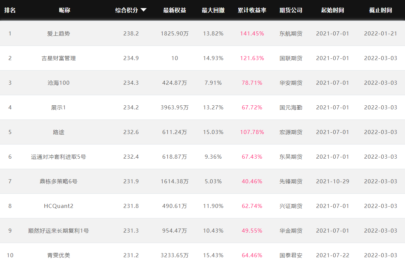Open the 青雯优美 nickname entry
This screenshot has width=405, height=266.
pyautogui.click(x=58, y=256)
